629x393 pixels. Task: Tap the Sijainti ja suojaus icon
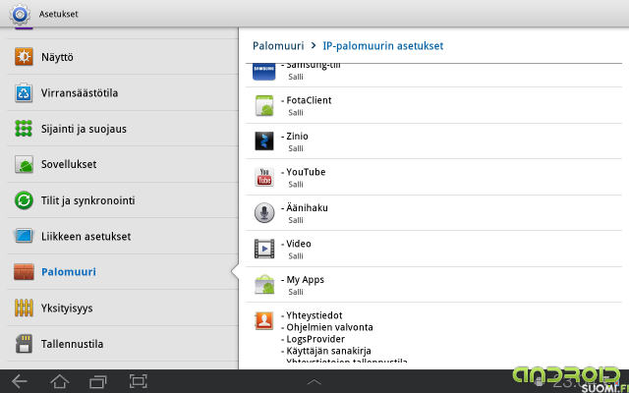[24, 129]
